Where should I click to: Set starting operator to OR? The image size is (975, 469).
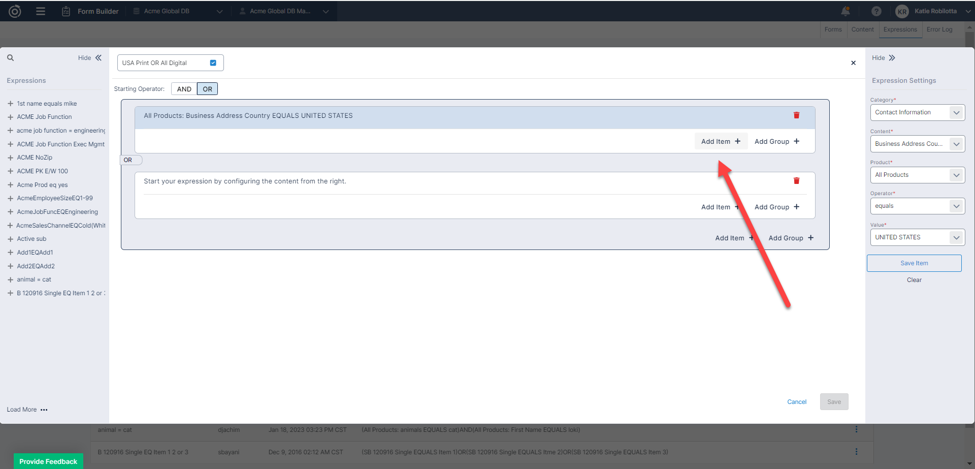click(207, 89)
